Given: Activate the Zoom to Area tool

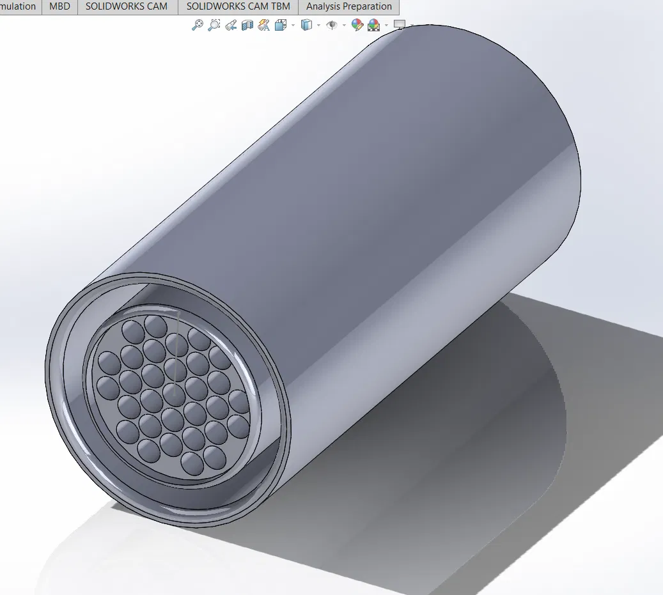Looking at the screenshot, I should [214, 25].
